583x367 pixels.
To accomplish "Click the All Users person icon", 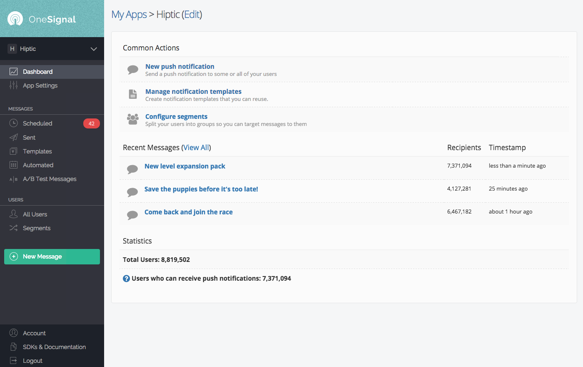I will tap(14, 214).
